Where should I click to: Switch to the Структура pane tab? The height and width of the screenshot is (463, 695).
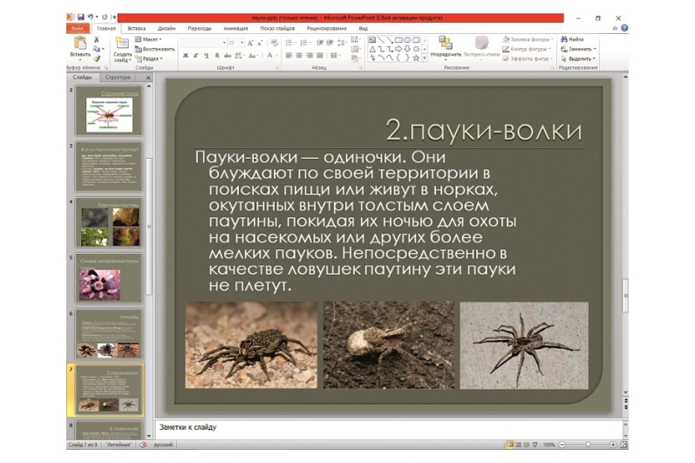pos(118,77)
